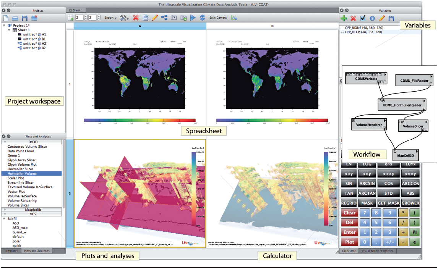The image size is (438, 268).
Task: Expand the Matplotlib section
Action: click(x=5, y=210)
